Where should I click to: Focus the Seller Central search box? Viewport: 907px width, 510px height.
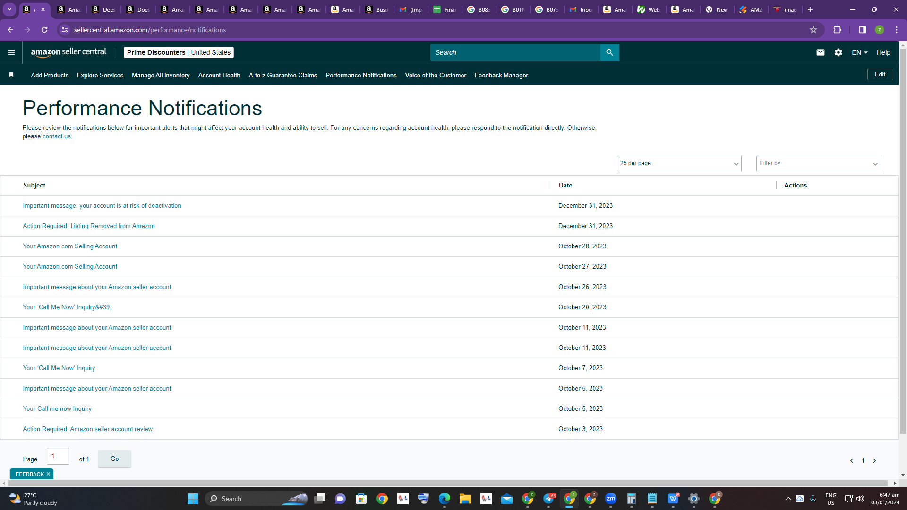click(x=515, y=52)
